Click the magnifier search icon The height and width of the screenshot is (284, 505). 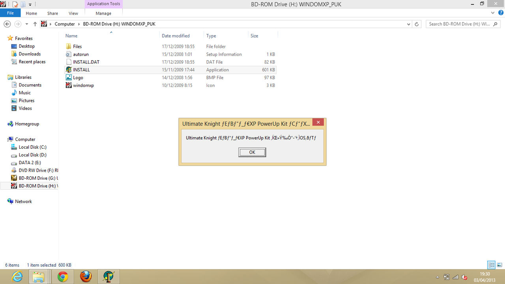(x=496, y=24)
